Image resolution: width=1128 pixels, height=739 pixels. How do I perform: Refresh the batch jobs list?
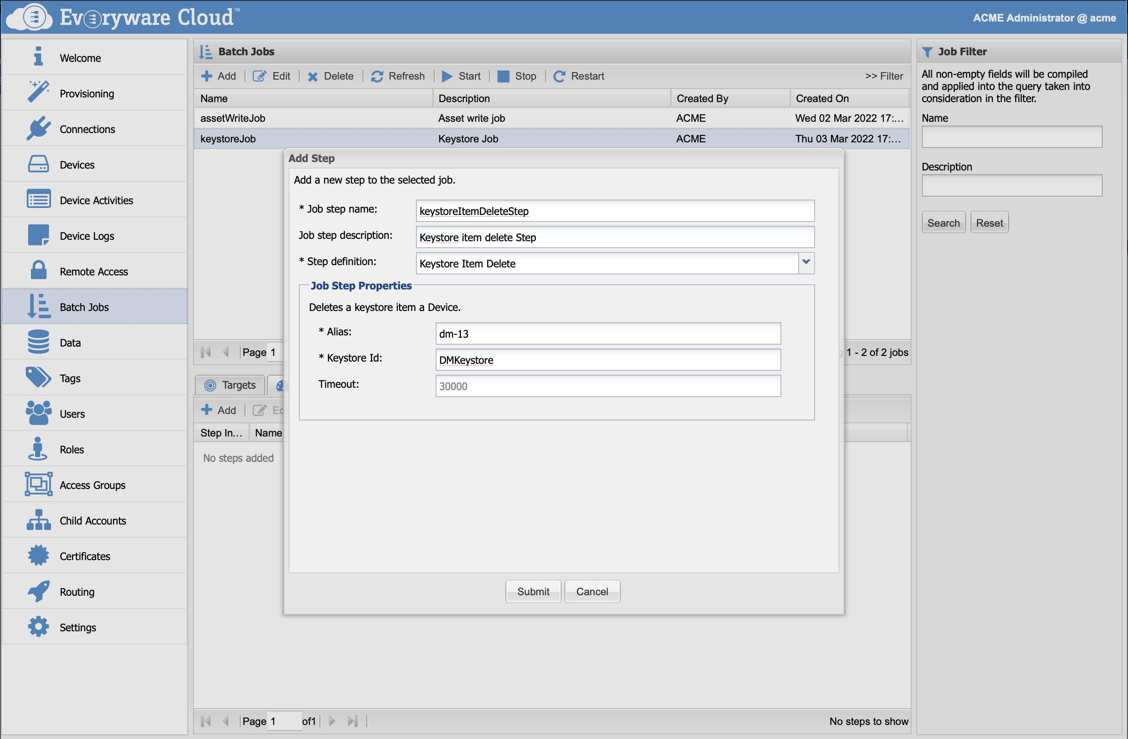click(398, 76)
